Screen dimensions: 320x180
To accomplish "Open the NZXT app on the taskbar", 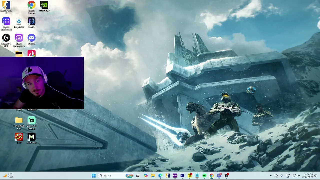I will click(x=175, y=176).
